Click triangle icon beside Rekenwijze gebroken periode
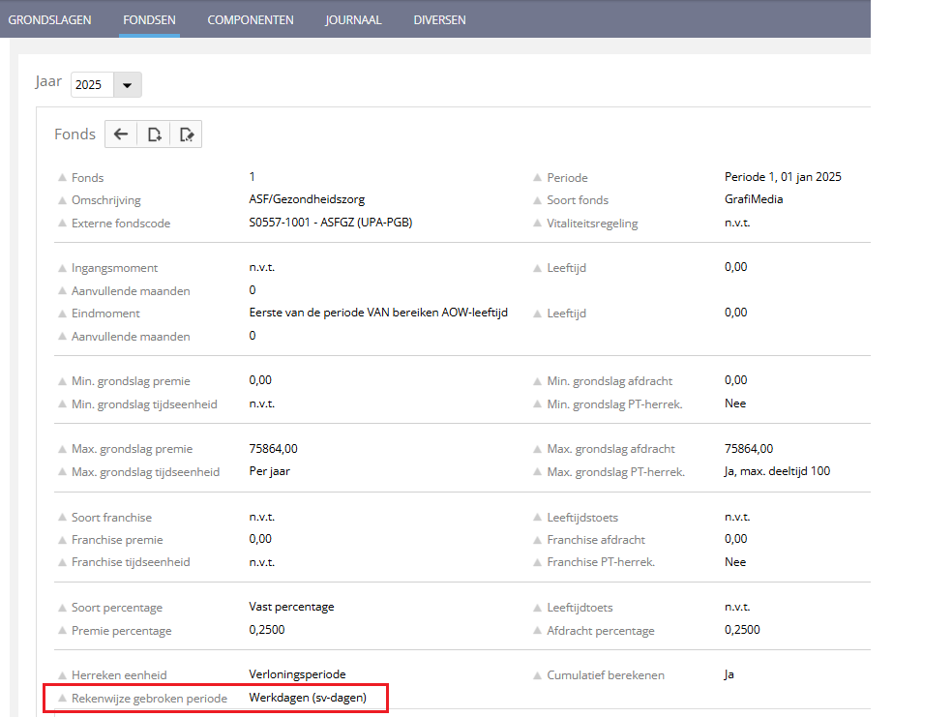The width and height of the screenshot is (952, 717). (x=62, y=699)
